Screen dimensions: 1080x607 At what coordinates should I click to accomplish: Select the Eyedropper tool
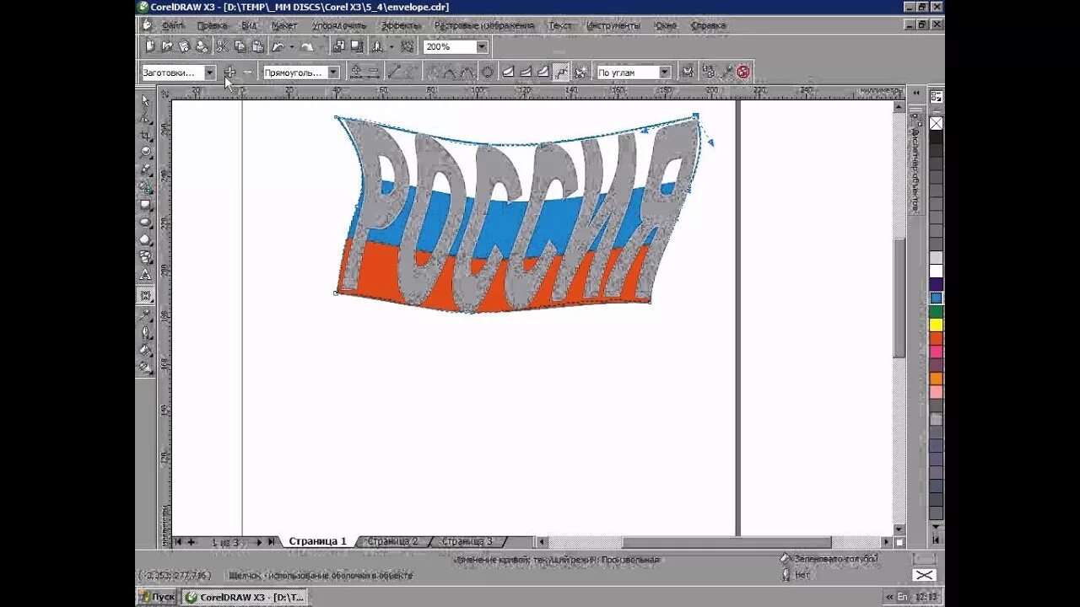click(x=145, y=314)
